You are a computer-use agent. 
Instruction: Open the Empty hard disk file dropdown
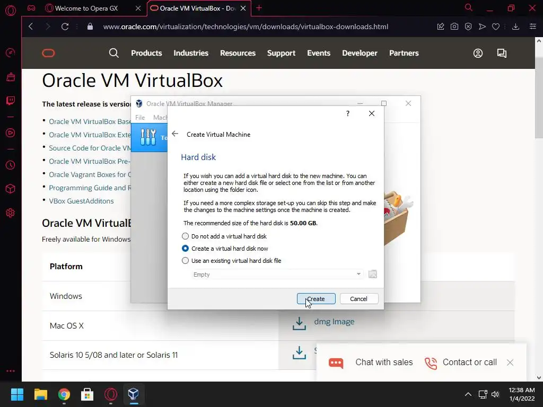pos(277,275)
